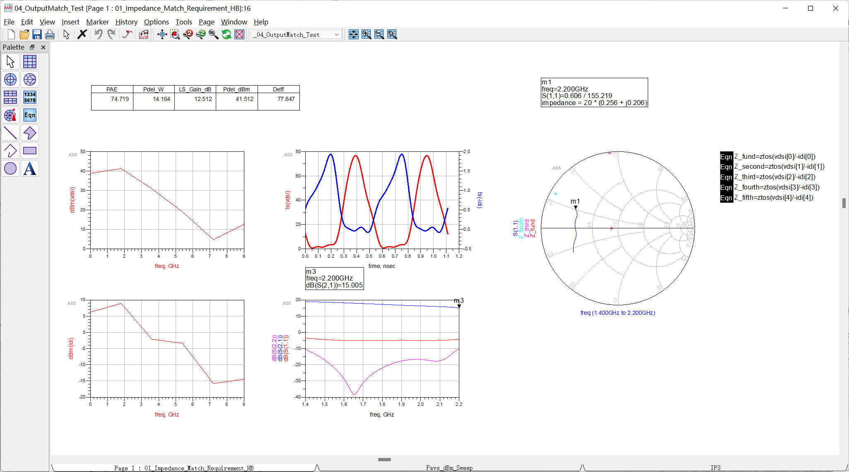
Task: Click the data file tool icon
Action: coord(144,34)
